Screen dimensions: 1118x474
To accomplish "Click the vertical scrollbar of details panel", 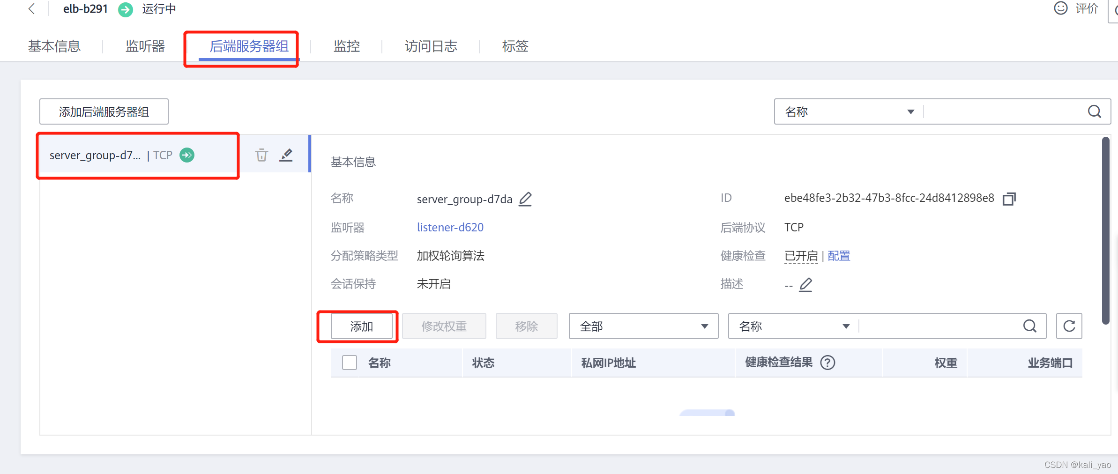I will tap(1106, 230).
